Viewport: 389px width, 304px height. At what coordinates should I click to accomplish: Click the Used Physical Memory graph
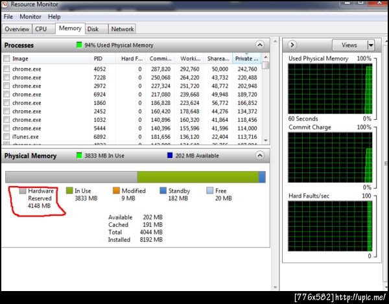tap(330, 89)
